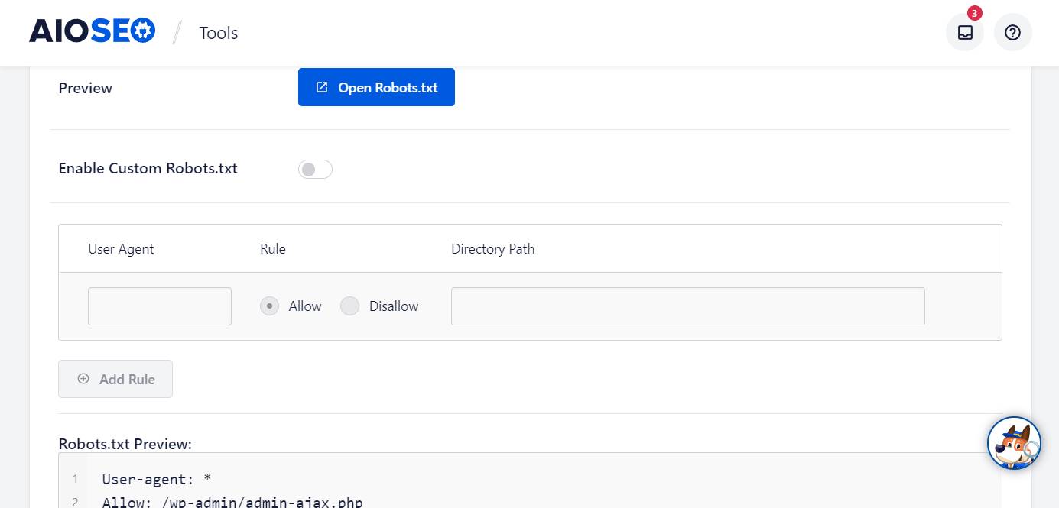The height and width of the screenshot is (508, 1059).
Task: Select the Allow rule radio button
Action: [269, 306]
